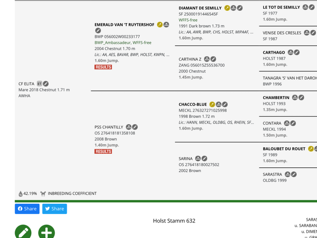This screenshot has height=238, width=317.
Task: Click the gold badge icon beside Diamant de Semilly
Action: (227, 8)
